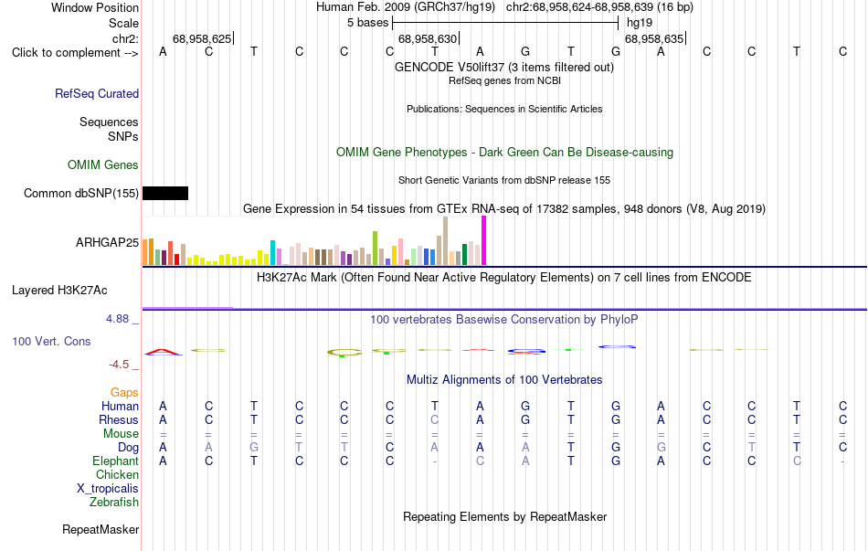The width and height of the screenshot is (868, 551).
Task: Click the '100 Vert. Cons' track label
Action: (x=51, y=341)
